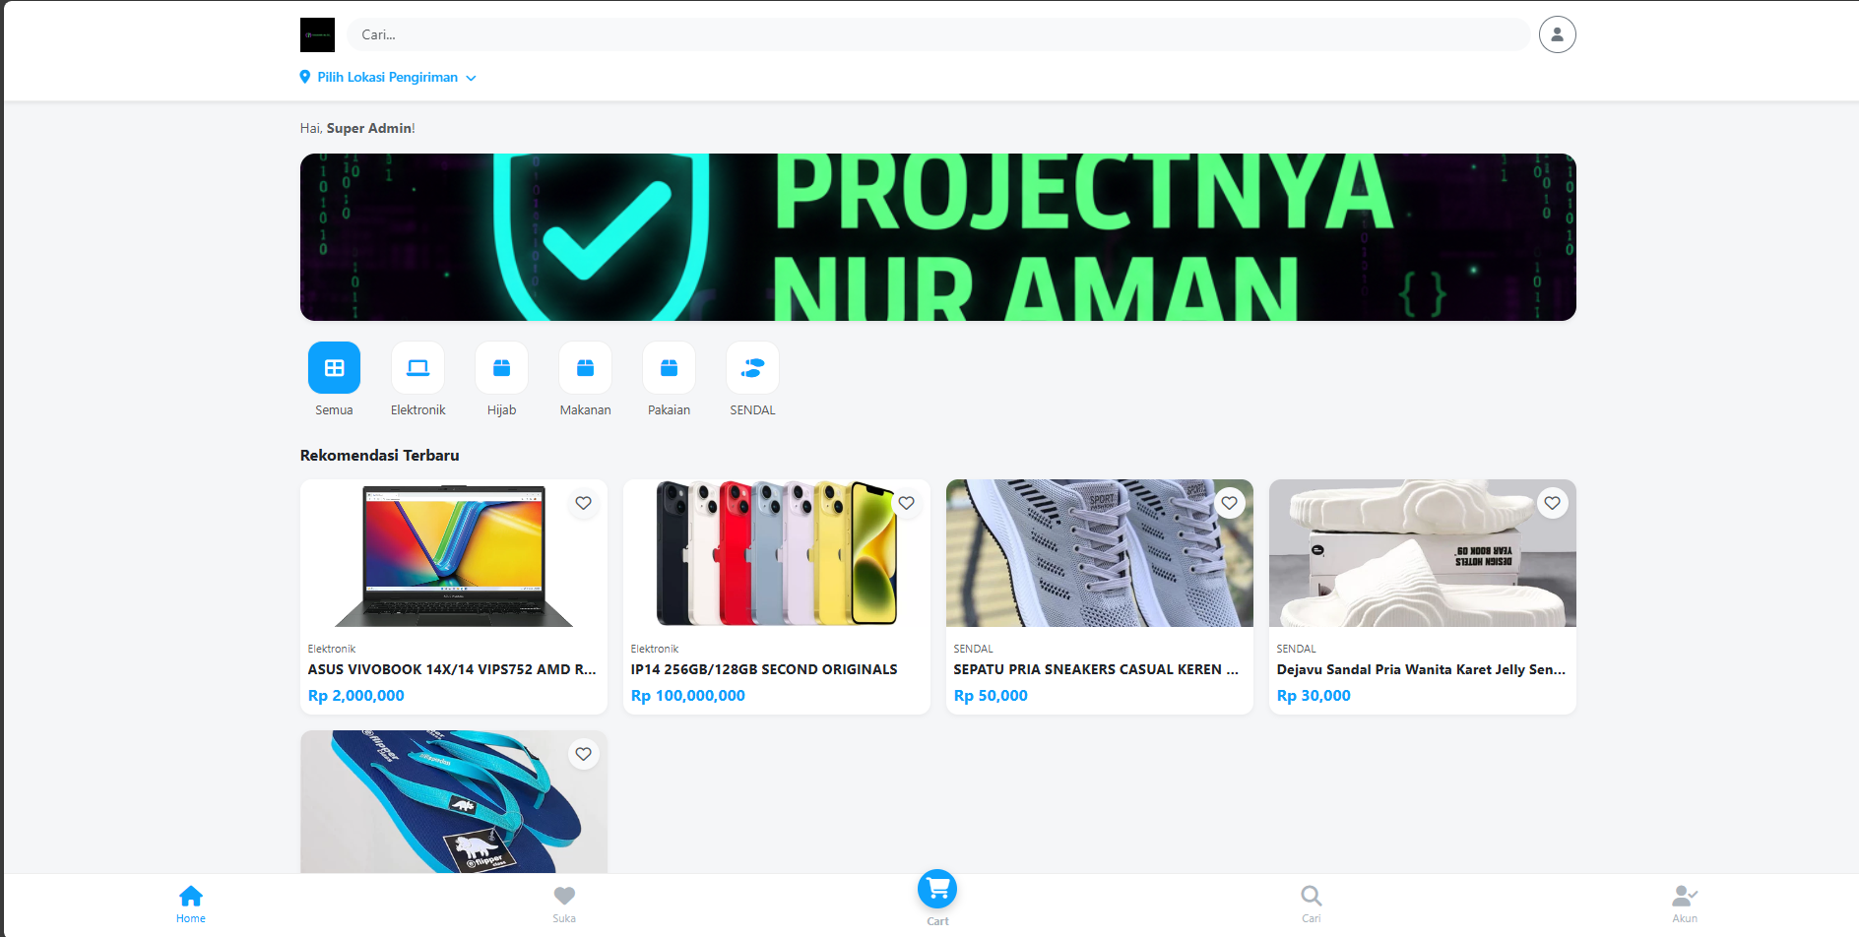The height and width of the screenshot is (937, 1859).
Task: Open IP14 256GB/128GB SECOND ORIGINALS listing
Action: pos(764,669)
